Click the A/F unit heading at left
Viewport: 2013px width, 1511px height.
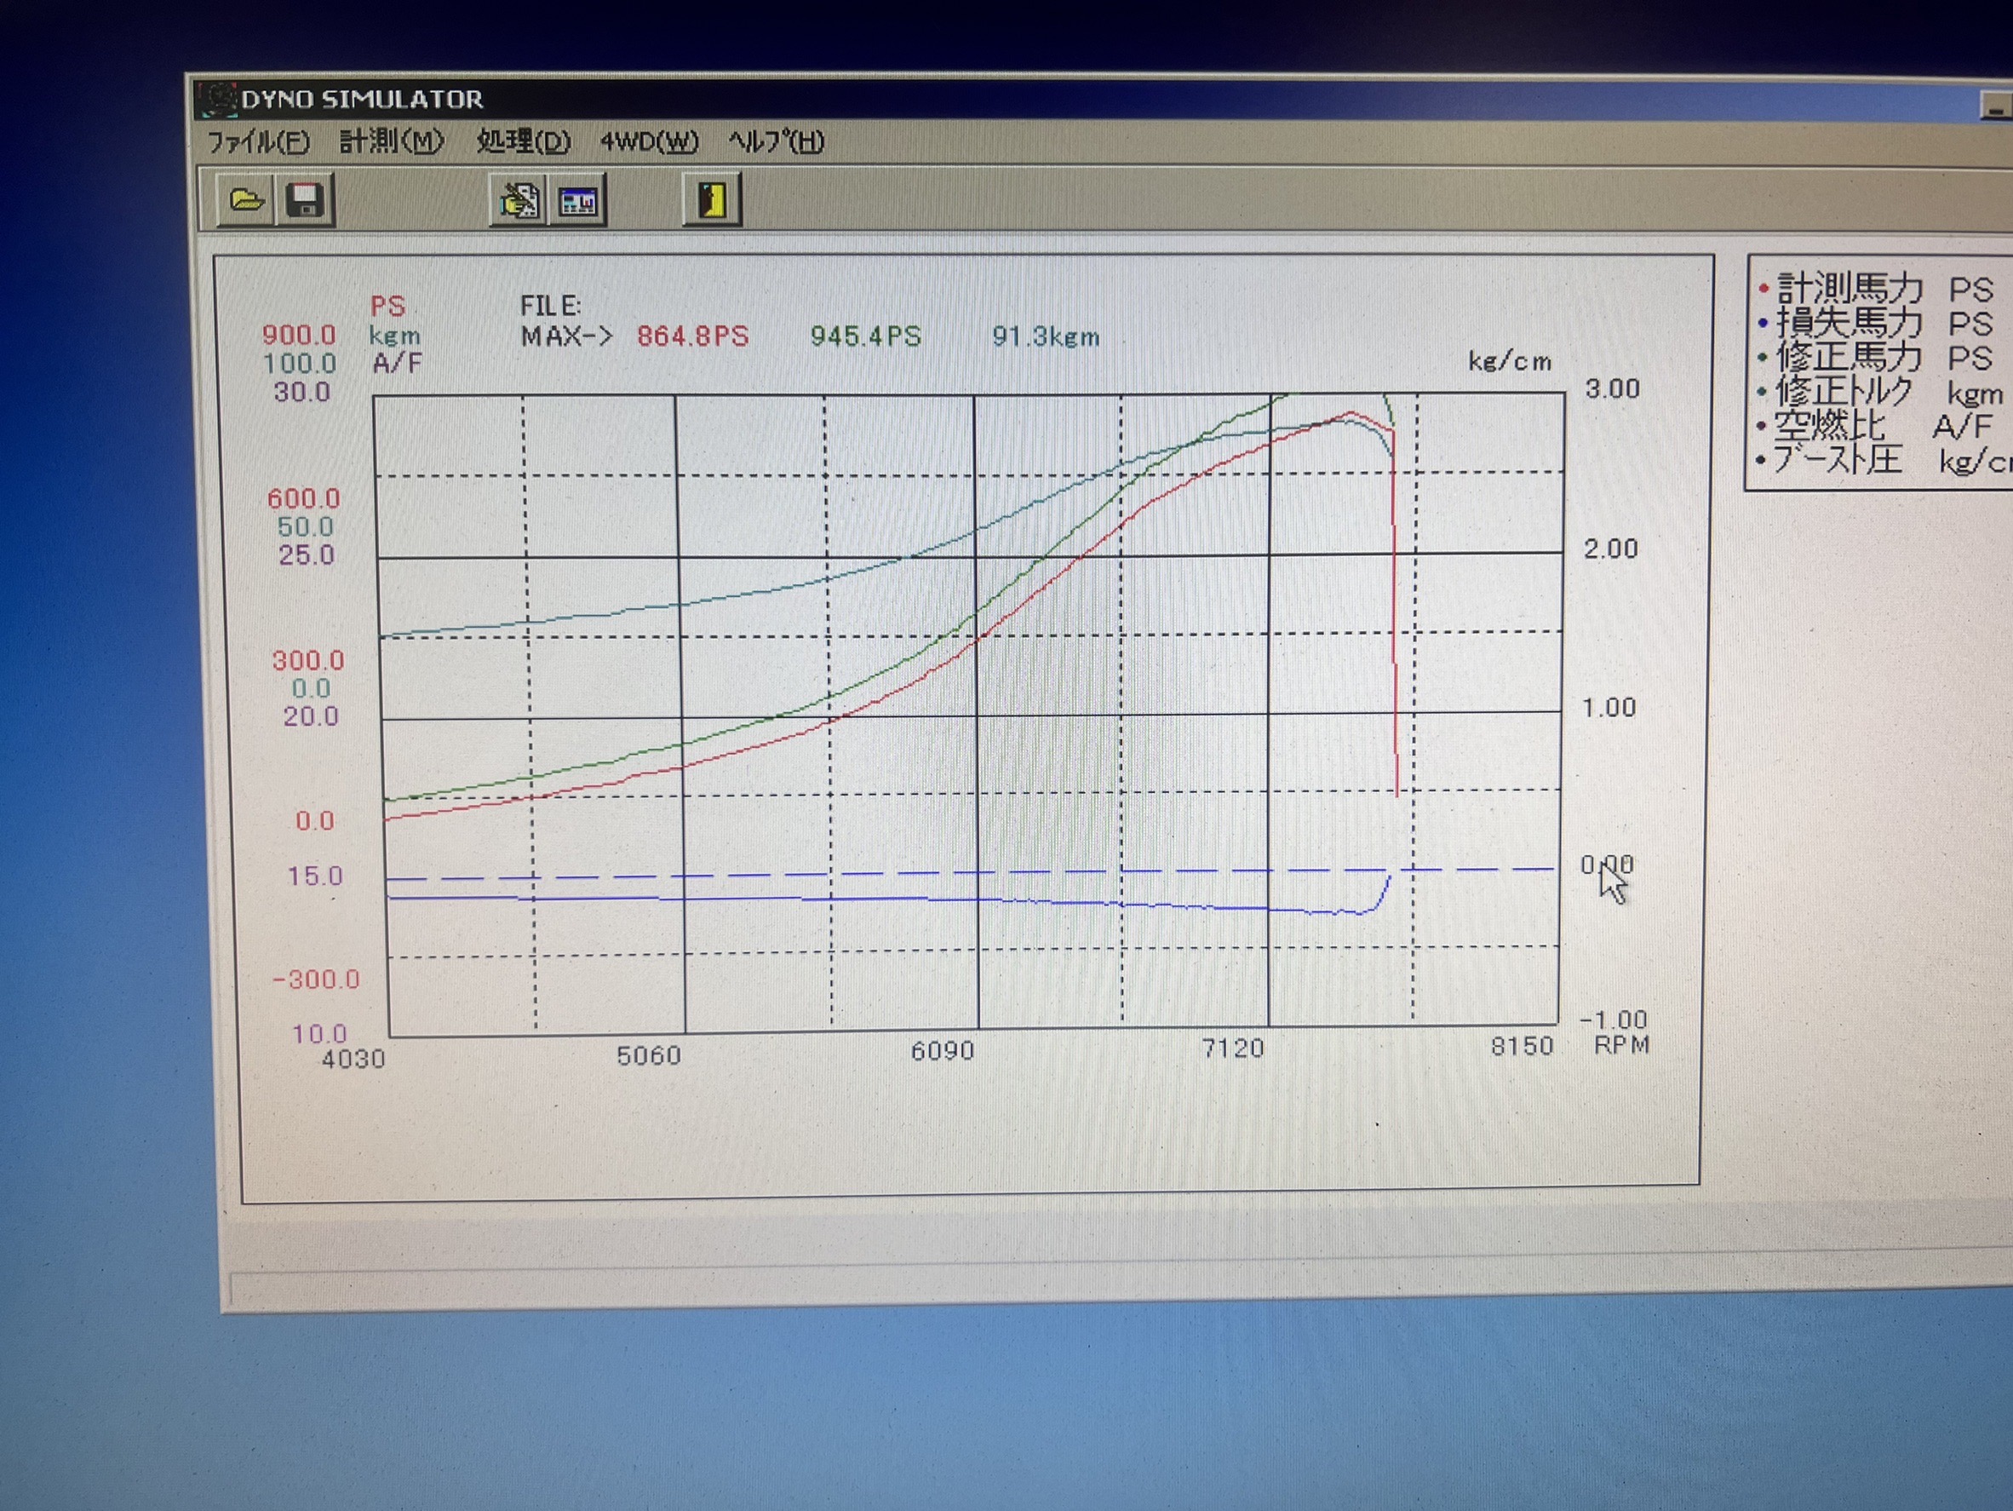tap(397, 363)
